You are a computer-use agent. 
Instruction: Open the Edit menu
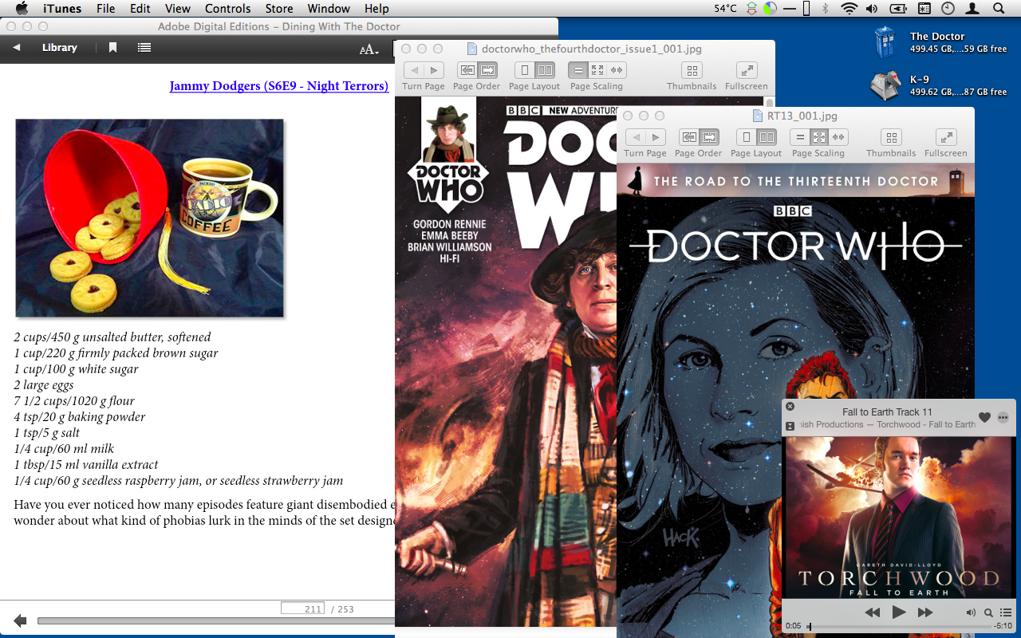[140, 9]
